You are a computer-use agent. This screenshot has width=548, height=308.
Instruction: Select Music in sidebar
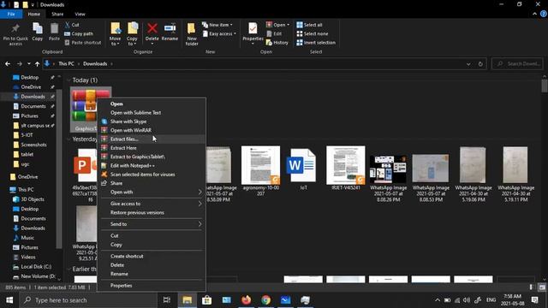[27, 238]
